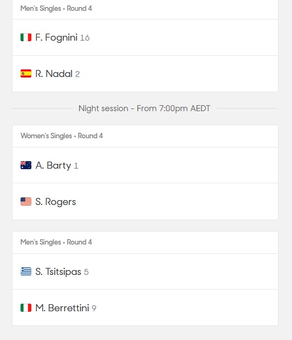Select A. Barty player name
The image size is (292, 340).
point(53,165)
